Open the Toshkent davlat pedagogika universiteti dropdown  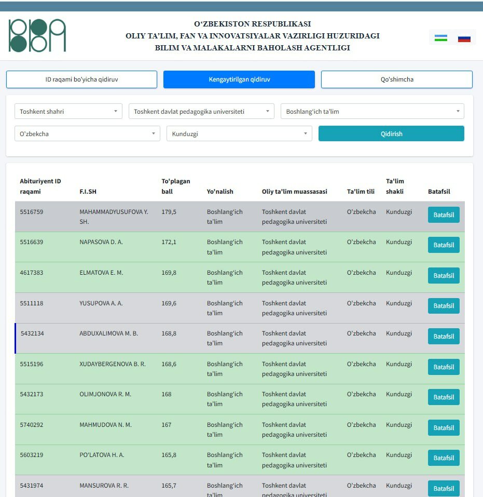click(201, 111)
